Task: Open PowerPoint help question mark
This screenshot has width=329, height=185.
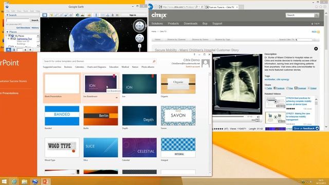Action: [x=194, y=54]
